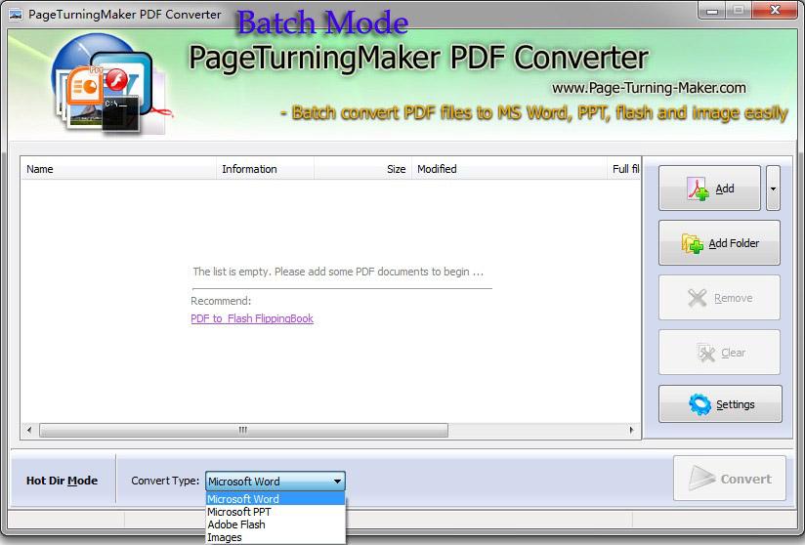Choose Adobe Flash convert type
This screenshot has width=805, height=545.
[275, 524]
